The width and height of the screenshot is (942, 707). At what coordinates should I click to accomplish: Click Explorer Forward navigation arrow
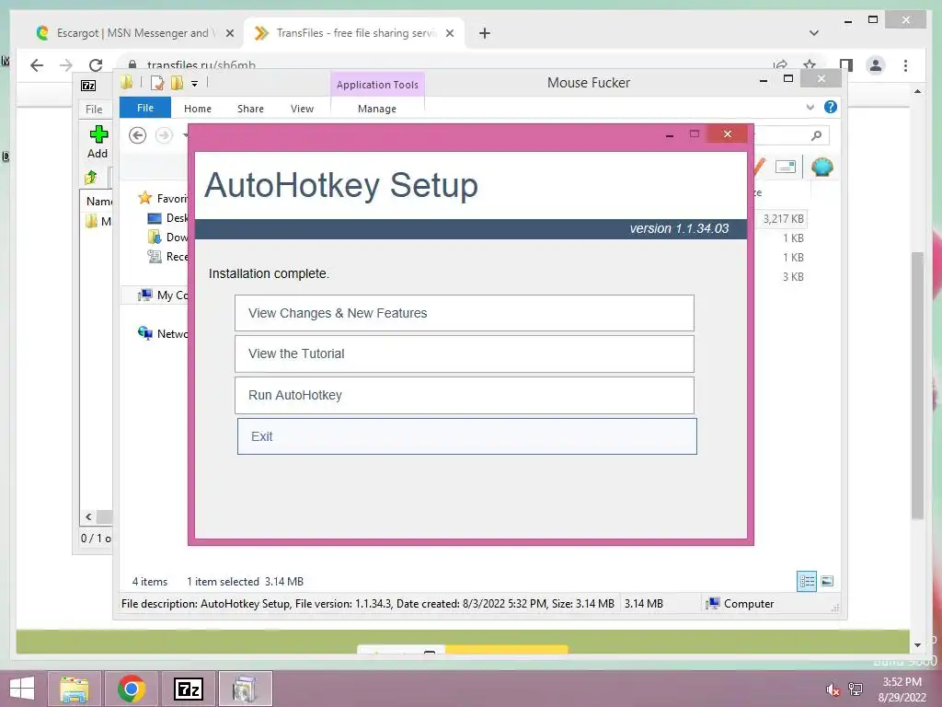pos(164,135)
